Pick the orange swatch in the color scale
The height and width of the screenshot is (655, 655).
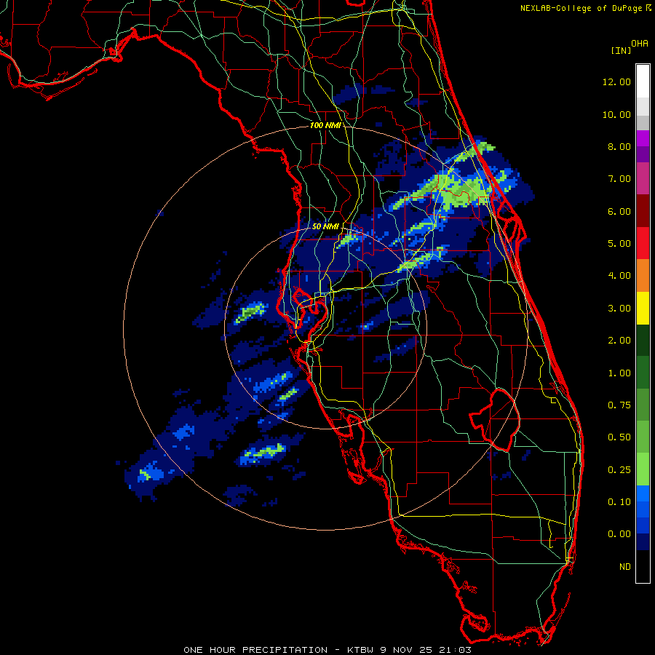(643, 276)
